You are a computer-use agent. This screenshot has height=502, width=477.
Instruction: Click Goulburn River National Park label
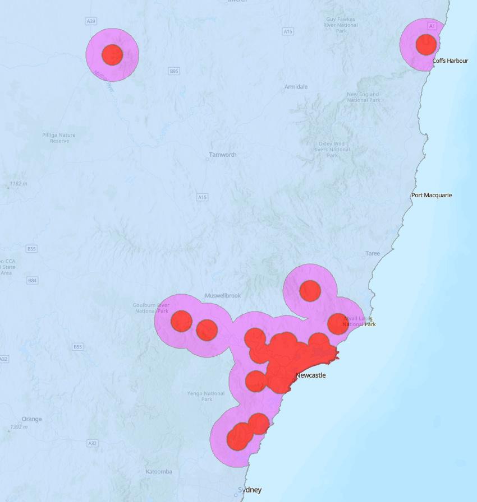(151, 308)
